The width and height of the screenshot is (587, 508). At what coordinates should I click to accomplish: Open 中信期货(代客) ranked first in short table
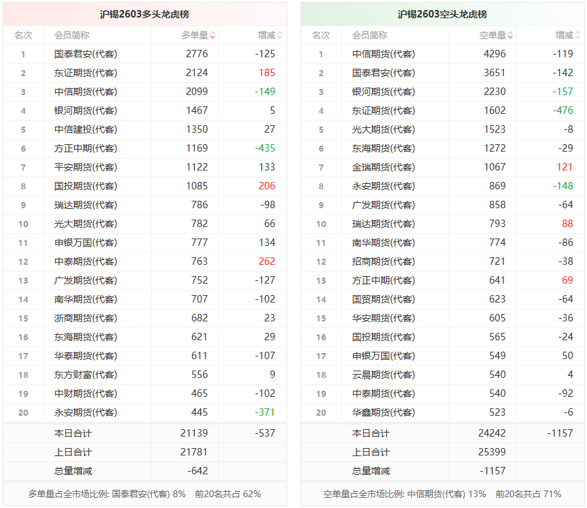383,54
